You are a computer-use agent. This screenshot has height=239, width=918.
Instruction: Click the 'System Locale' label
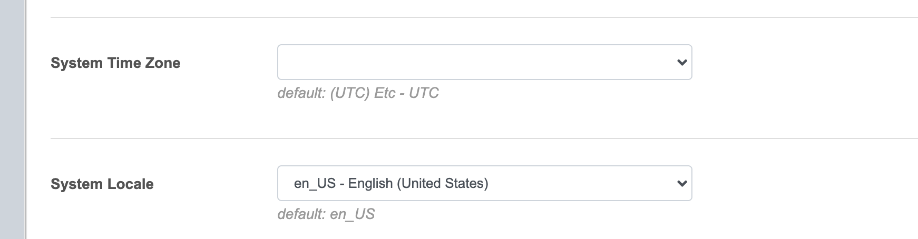pyautogui.click(x=102, y=184)
